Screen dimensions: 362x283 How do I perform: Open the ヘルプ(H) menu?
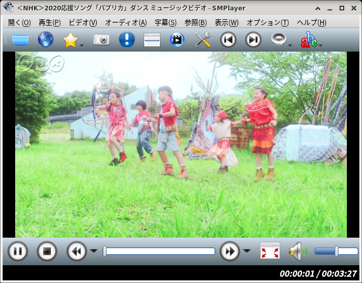pyautogui.click(x=311, y=22)
